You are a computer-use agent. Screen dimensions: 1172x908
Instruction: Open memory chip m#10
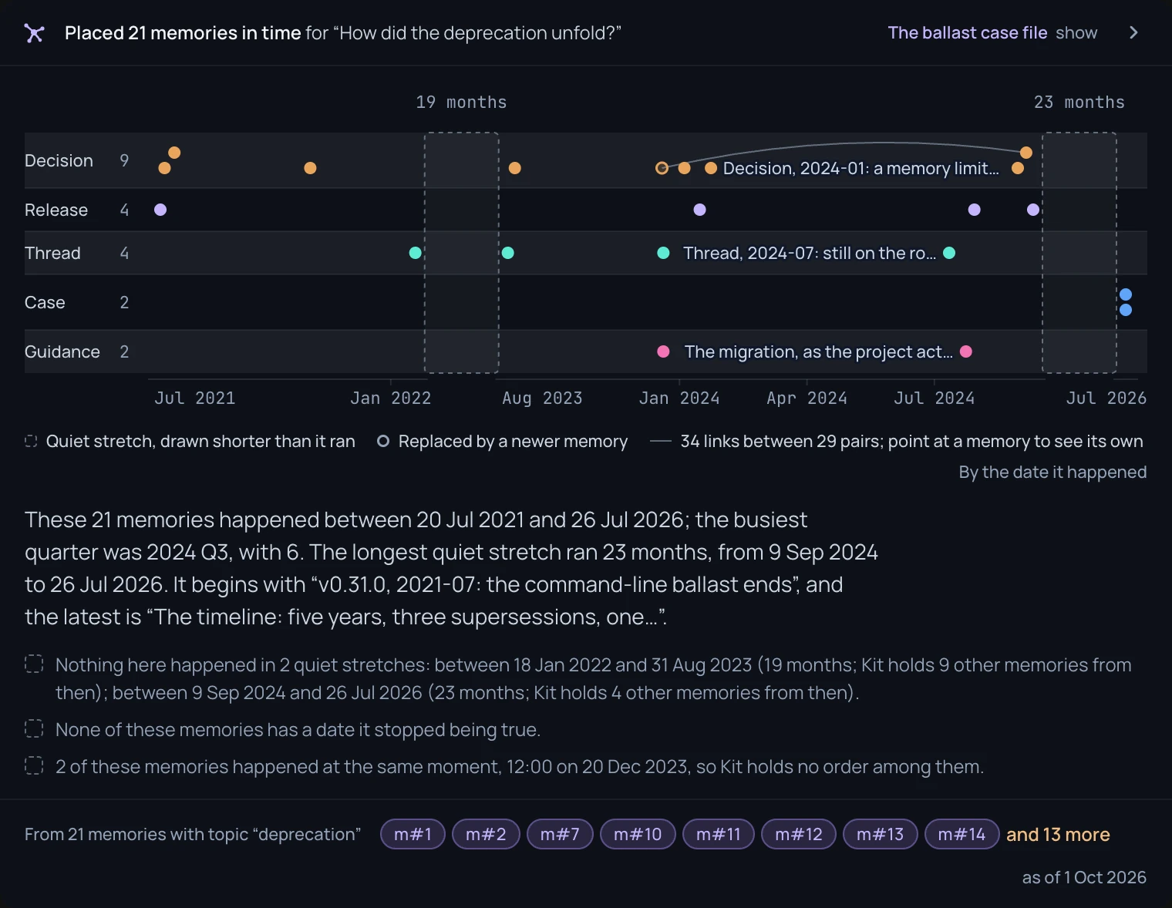pos(638,834)
